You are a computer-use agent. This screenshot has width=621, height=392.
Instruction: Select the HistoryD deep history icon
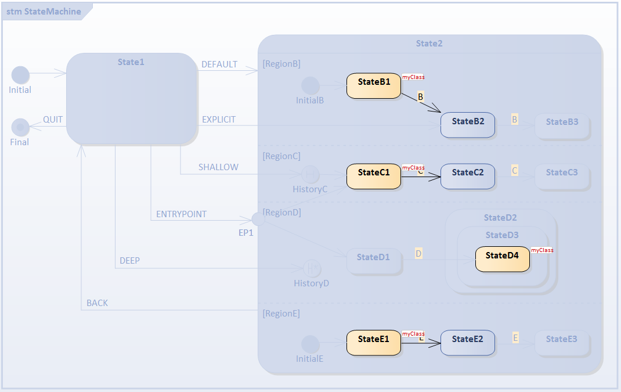[x=312, y=268]
